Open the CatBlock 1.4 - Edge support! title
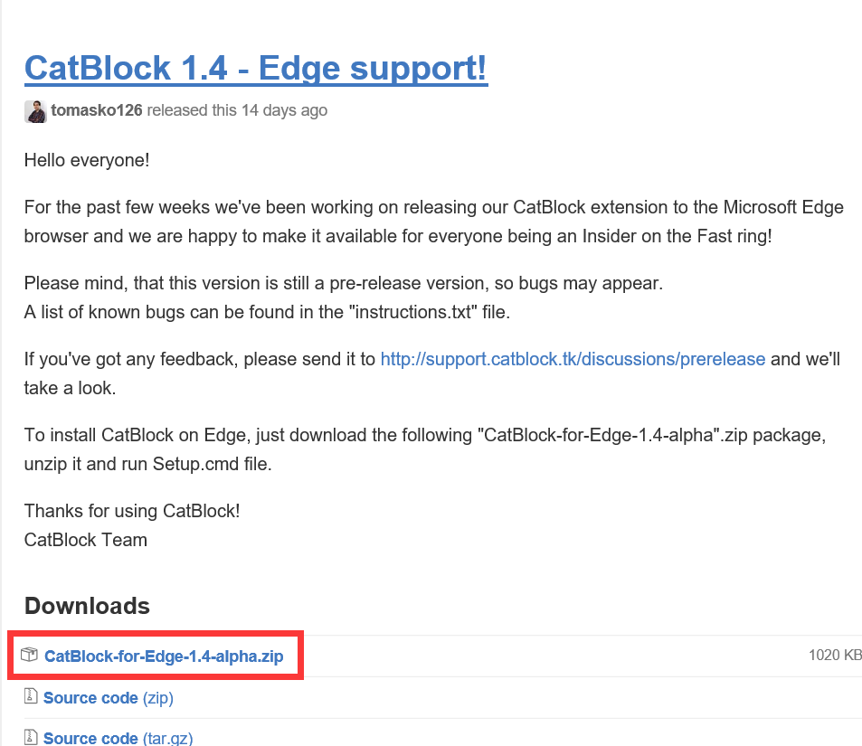Viewport: 862px width, 746px height. click(256, 68)
